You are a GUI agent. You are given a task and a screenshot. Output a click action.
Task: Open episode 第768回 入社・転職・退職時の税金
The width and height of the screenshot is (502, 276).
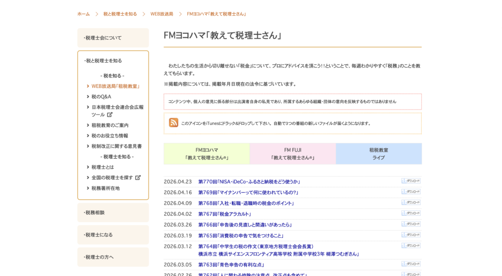click(x=247, y=204)
